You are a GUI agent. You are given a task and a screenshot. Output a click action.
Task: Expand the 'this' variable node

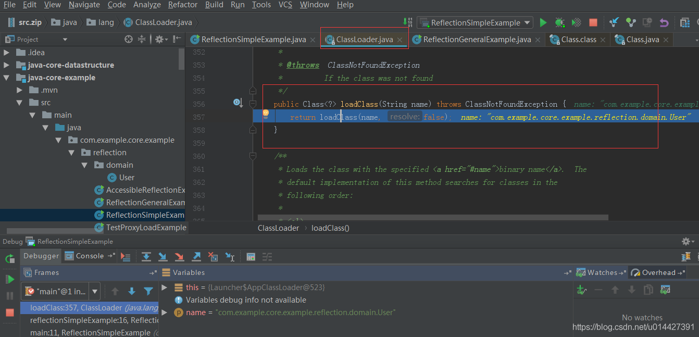165,287
